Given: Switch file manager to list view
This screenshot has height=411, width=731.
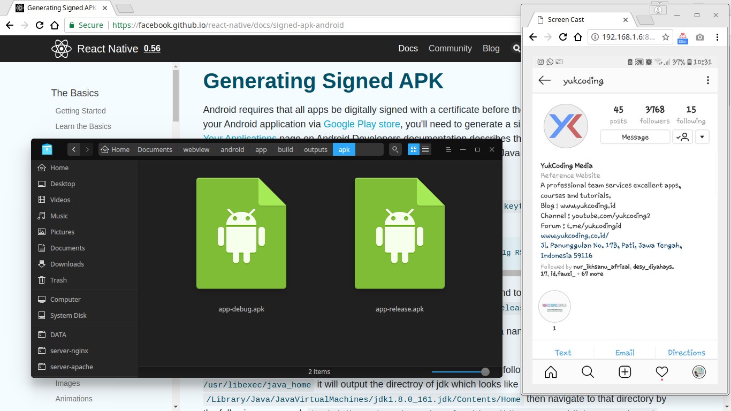Looking at the screenshot, I should (x=425, y=149).
